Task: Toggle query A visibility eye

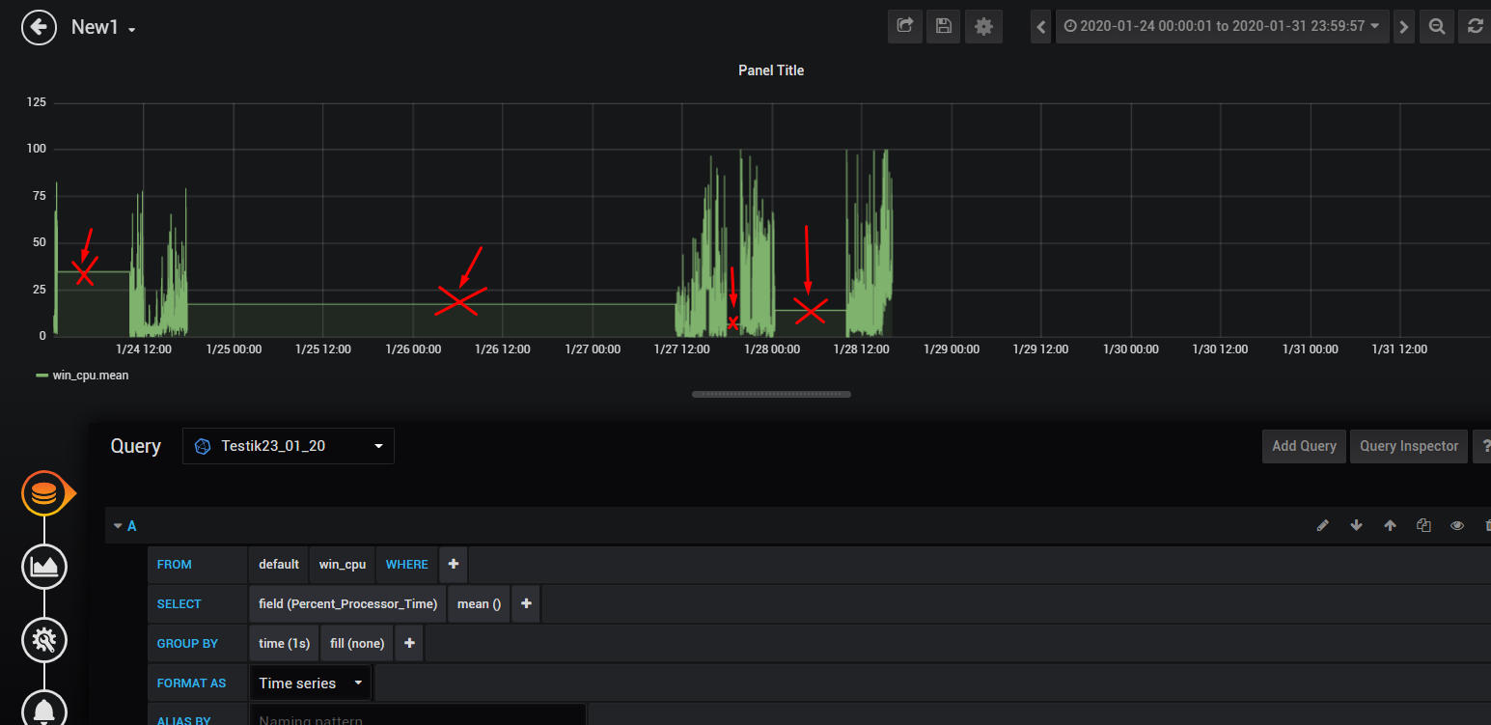Action: pos(1457,525)
